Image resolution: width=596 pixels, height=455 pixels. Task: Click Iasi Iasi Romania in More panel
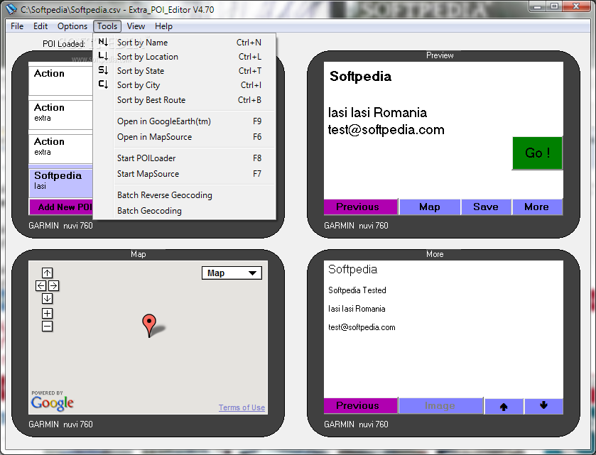pyautogui.click(x=357, y=309)
